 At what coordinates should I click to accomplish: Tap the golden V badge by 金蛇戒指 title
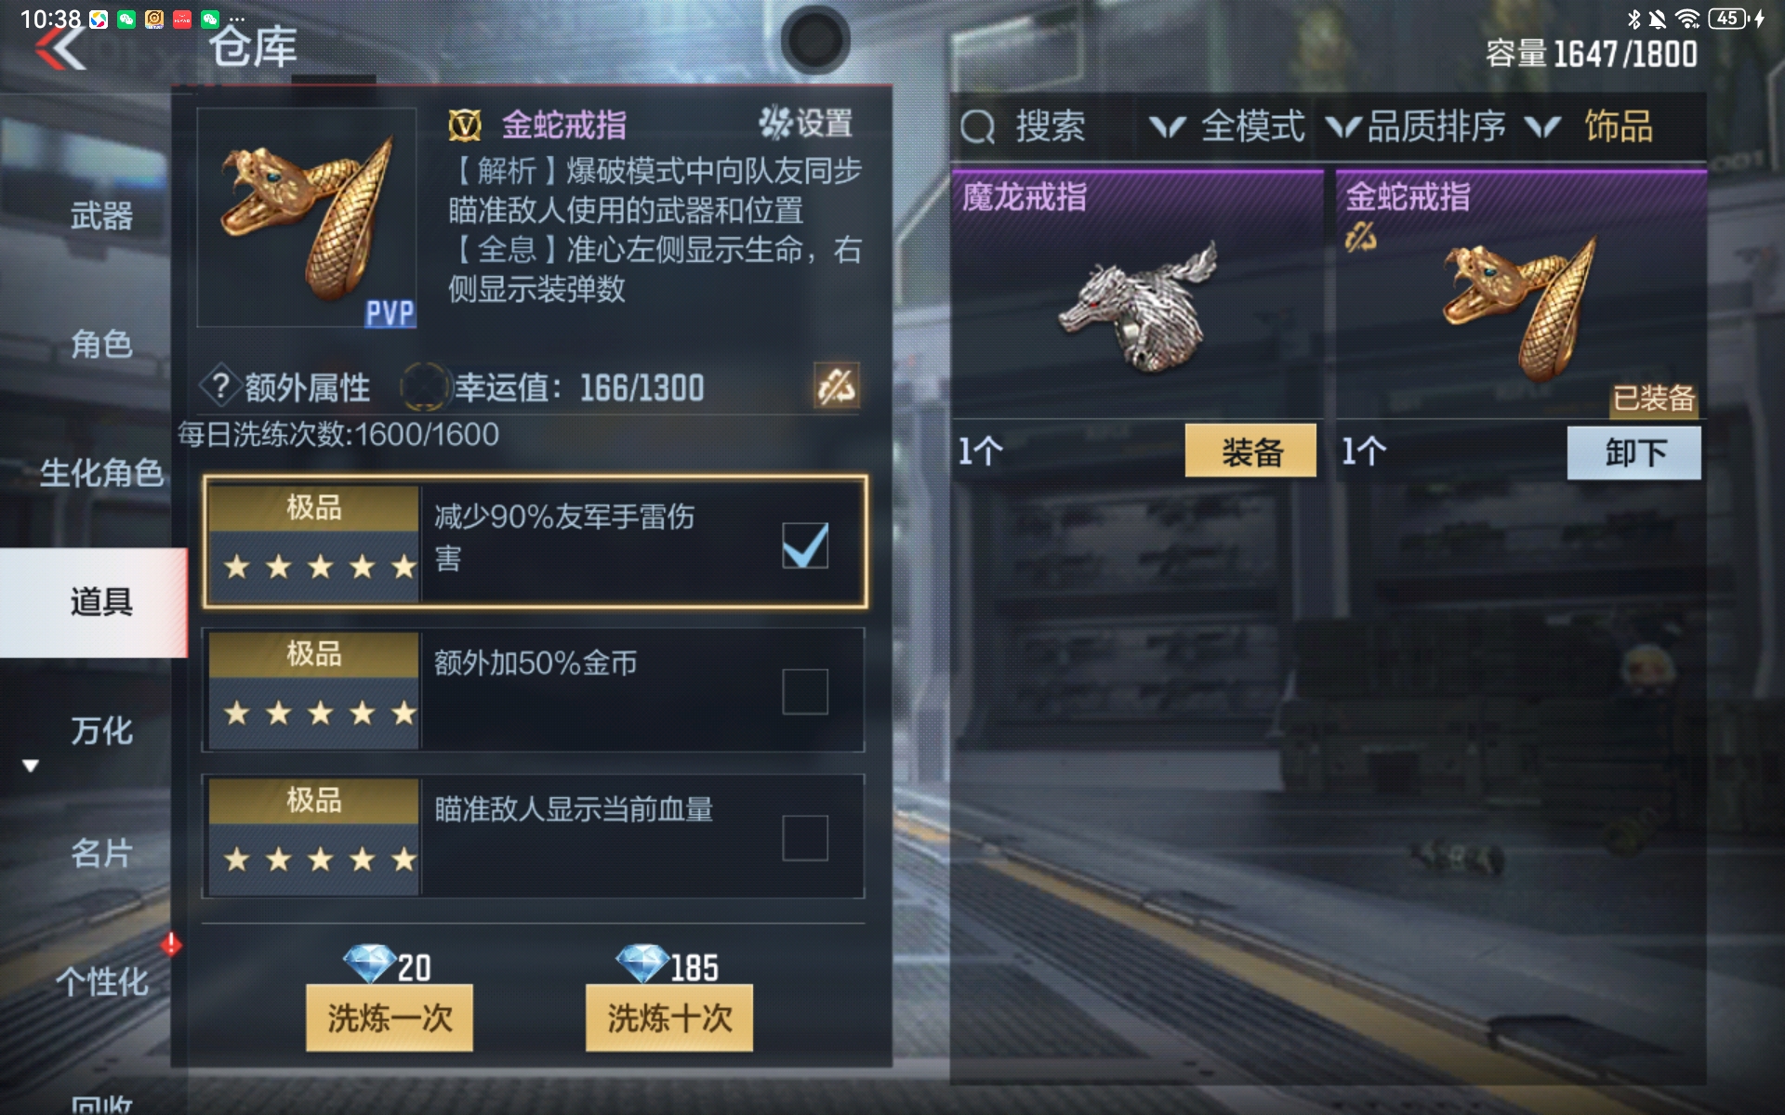pos(465,125)
